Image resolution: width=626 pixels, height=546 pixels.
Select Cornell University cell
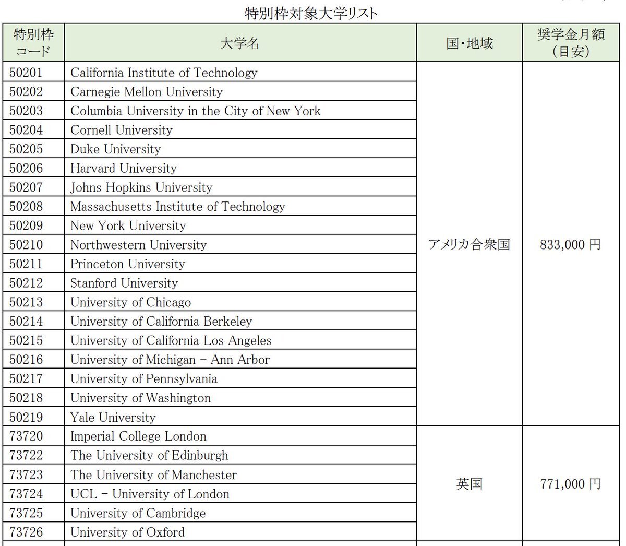[240, 129]
